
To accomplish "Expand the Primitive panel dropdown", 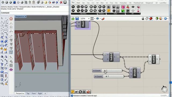I will pyautogui.click(x=105, y=14).
